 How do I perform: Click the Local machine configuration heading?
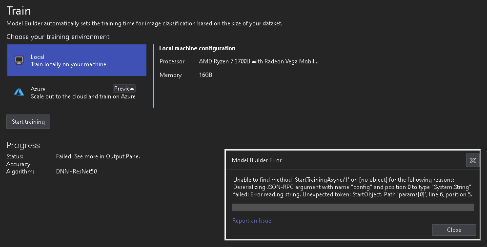click(197, 48)
